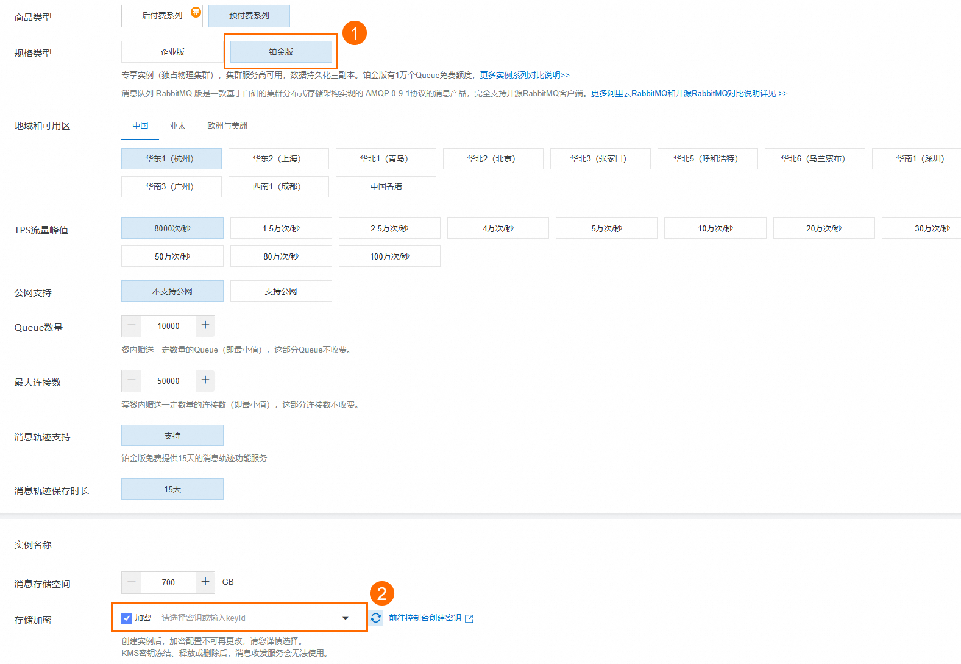961x664 pixels.
Task: Click the Queue数量 value field
Action: point(168,326)
